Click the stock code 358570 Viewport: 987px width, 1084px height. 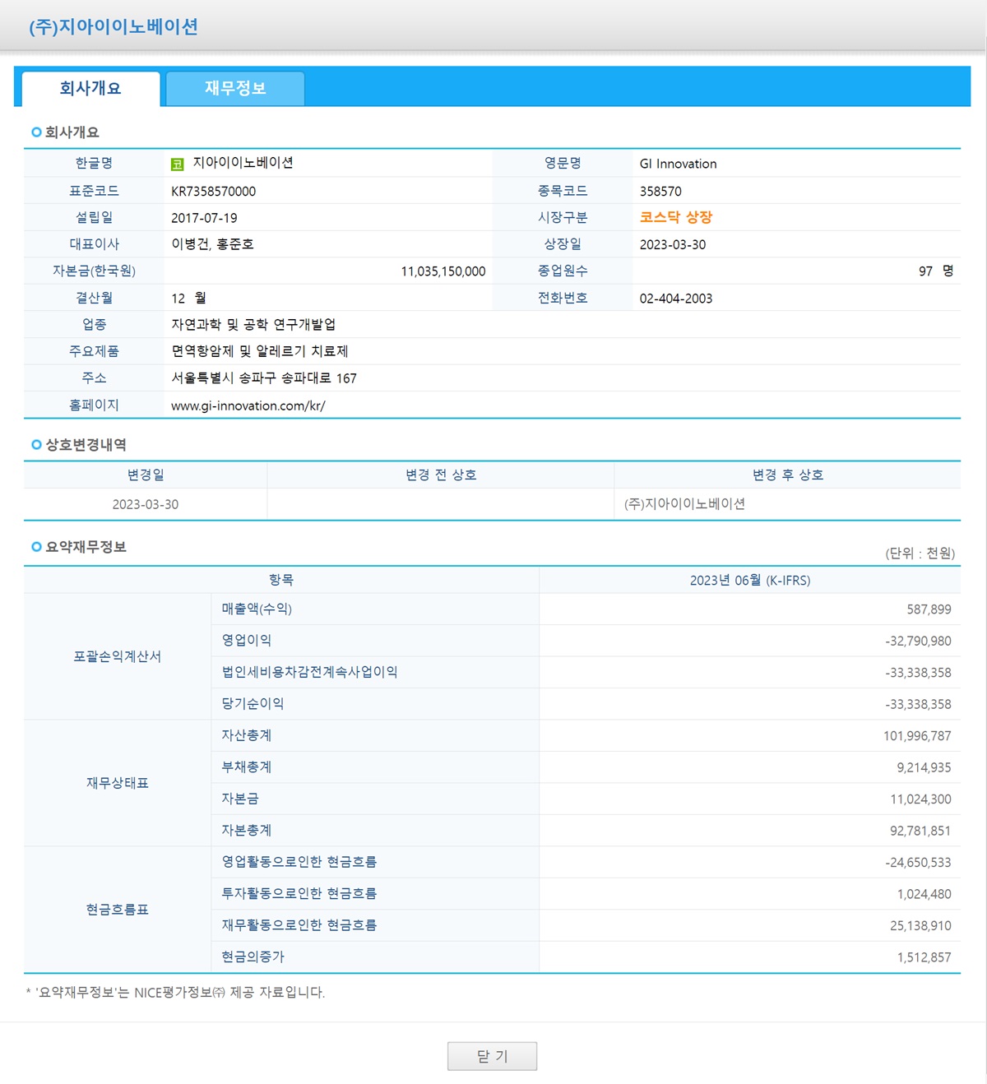660,191
